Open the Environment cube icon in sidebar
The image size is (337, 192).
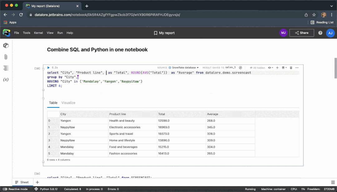click(6, 46)
